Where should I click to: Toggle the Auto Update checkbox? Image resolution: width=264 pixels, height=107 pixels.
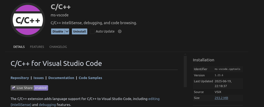click(x=92, y=31)
